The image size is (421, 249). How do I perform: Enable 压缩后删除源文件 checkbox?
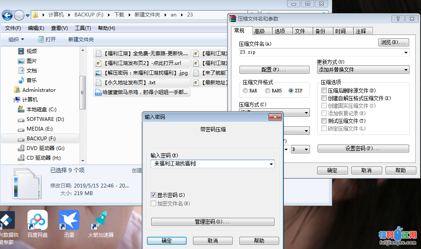pos(324,91)
